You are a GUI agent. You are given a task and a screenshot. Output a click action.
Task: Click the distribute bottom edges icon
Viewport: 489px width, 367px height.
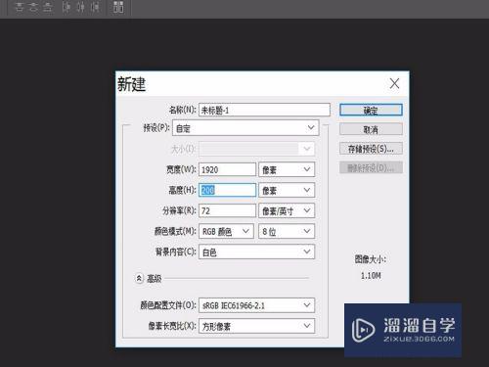(x=48, y=7)
